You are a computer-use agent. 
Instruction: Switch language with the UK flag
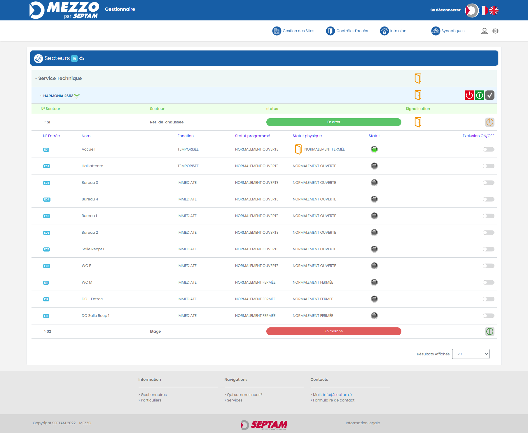click(x=494, y=11)
